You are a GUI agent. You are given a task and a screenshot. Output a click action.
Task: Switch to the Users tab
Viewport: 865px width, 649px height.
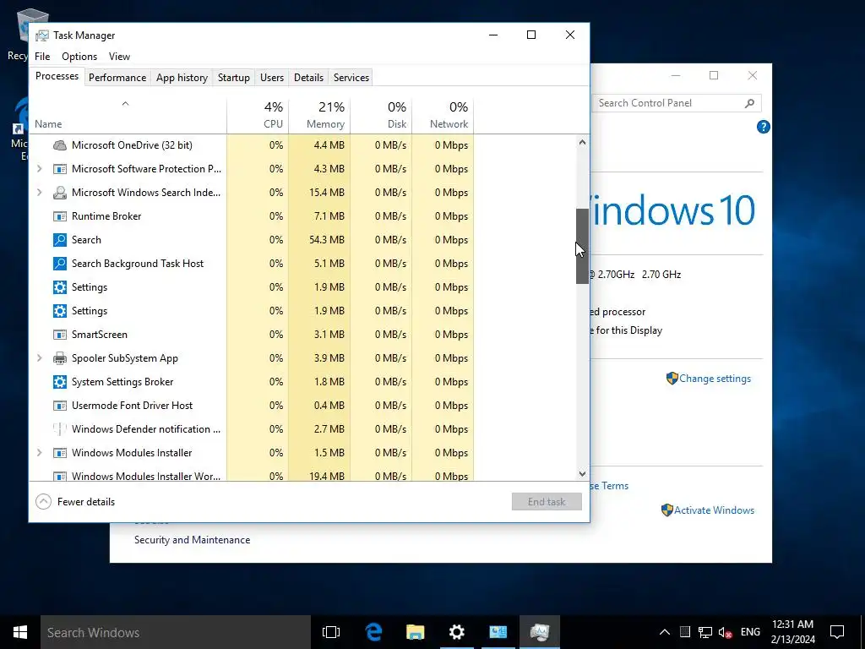coord(272,78)
